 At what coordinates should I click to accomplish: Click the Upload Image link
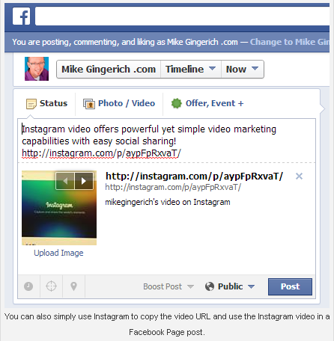coord(58,253)
